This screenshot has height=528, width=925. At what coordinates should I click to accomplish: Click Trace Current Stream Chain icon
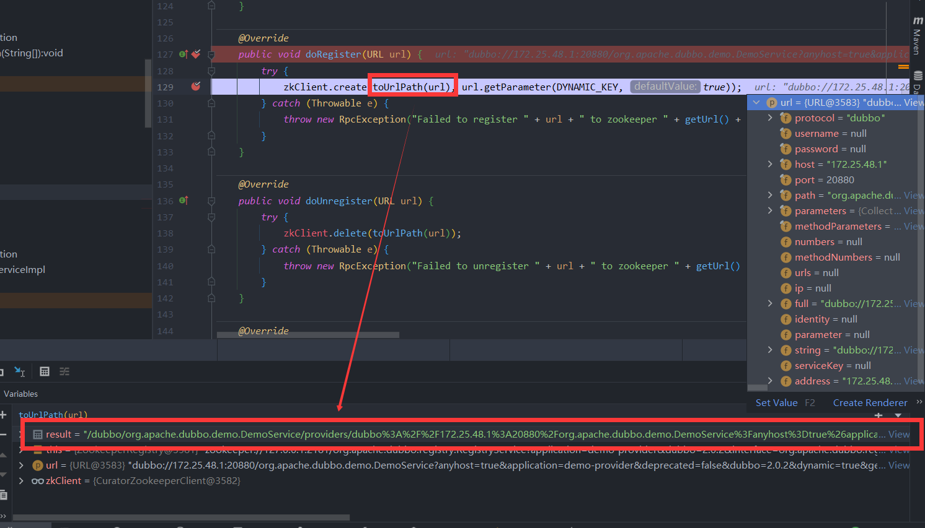64,371
